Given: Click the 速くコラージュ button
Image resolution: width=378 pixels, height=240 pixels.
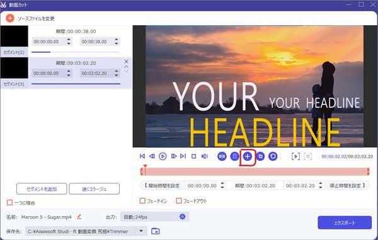Looking at the screenshot, I should [x=94, y=189].
